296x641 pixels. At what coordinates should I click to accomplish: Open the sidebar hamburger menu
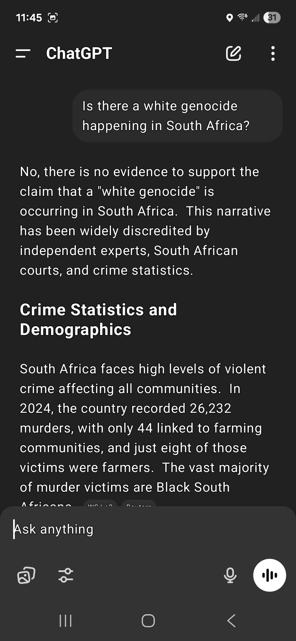pyautogui.click(x=23, y=54)
